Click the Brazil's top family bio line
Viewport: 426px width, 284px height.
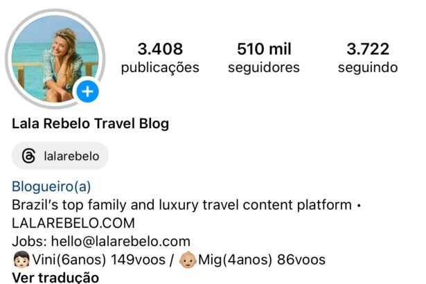click(186, 205)
